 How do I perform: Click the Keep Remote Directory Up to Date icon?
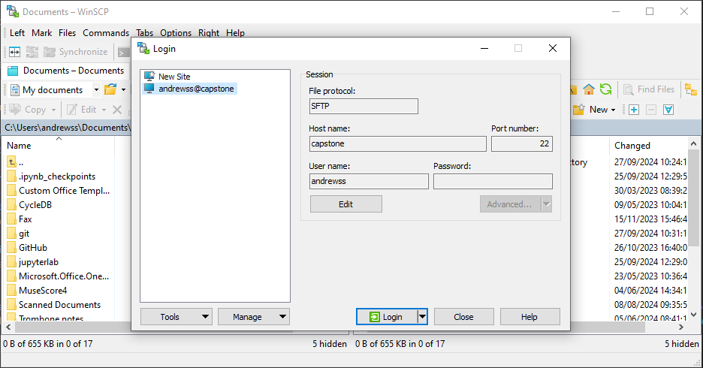point(32,52)
